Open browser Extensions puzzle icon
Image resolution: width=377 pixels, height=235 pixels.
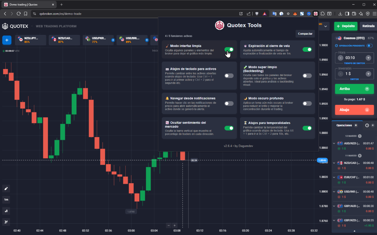point(323,14)
